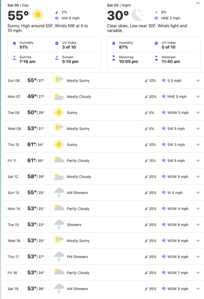Click the wind icon beside WNW 5 mph
The height and width of the screenshot is (299, 204).
164,113
